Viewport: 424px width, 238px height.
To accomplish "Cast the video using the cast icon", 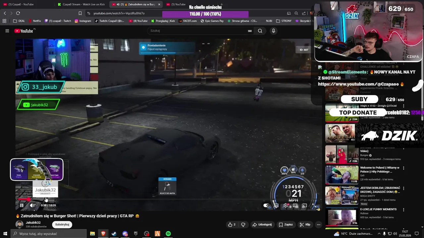I will pos(304,205).
